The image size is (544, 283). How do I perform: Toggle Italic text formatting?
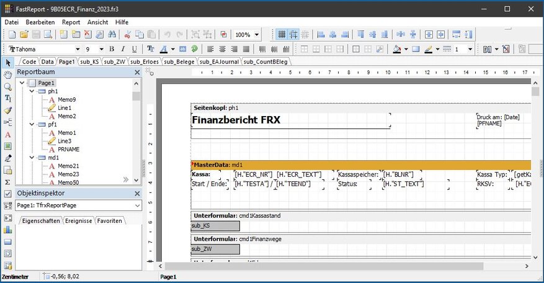[123, 49]
